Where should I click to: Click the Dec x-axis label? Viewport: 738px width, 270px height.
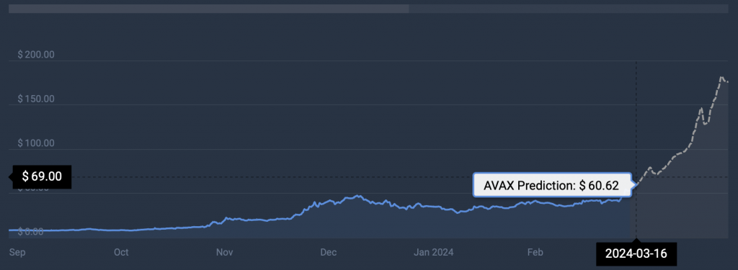click(x=328, y=253)
